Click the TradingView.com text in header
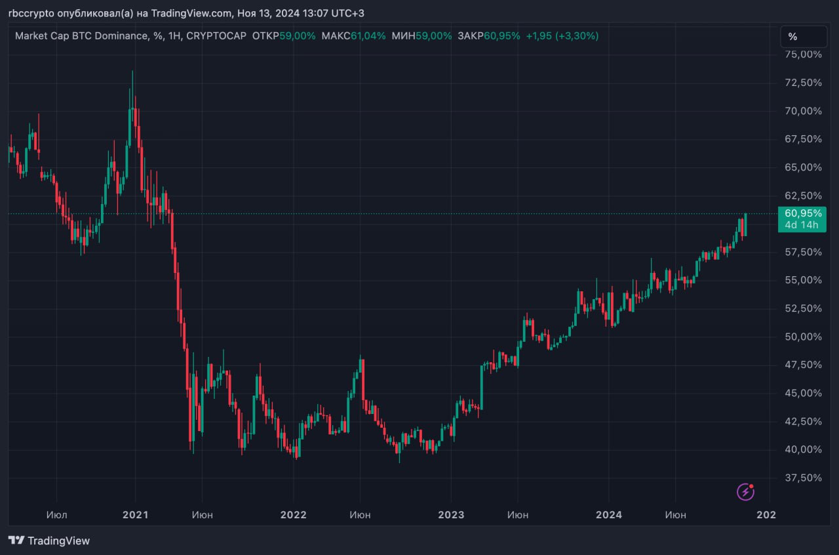This screenshot has width=839, height=555. coord(191,13)
